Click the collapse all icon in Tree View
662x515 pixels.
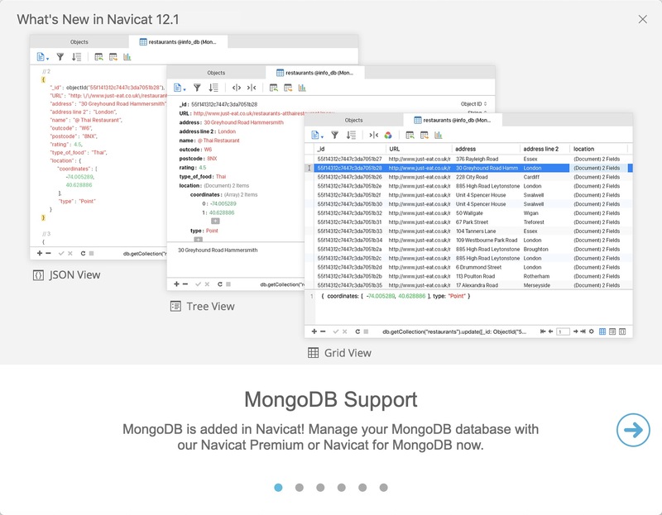tap(252, 88)
